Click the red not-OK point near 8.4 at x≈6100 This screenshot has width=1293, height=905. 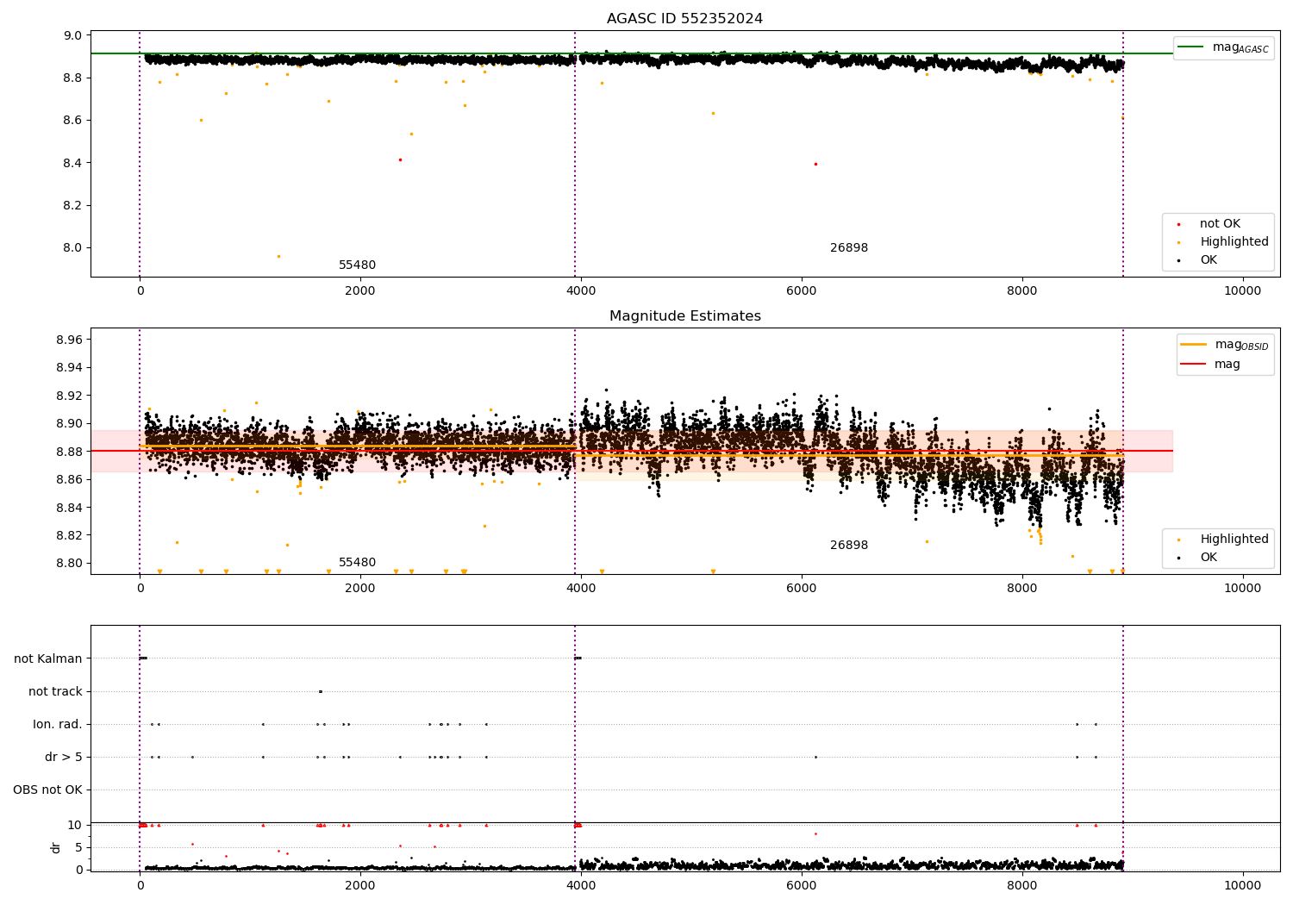815,164
